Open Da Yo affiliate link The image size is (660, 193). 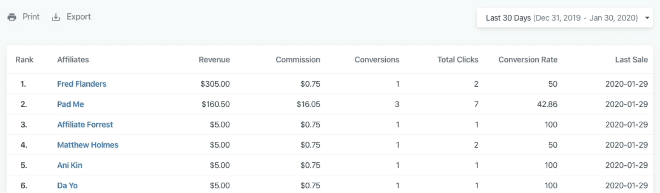(67, 185)
